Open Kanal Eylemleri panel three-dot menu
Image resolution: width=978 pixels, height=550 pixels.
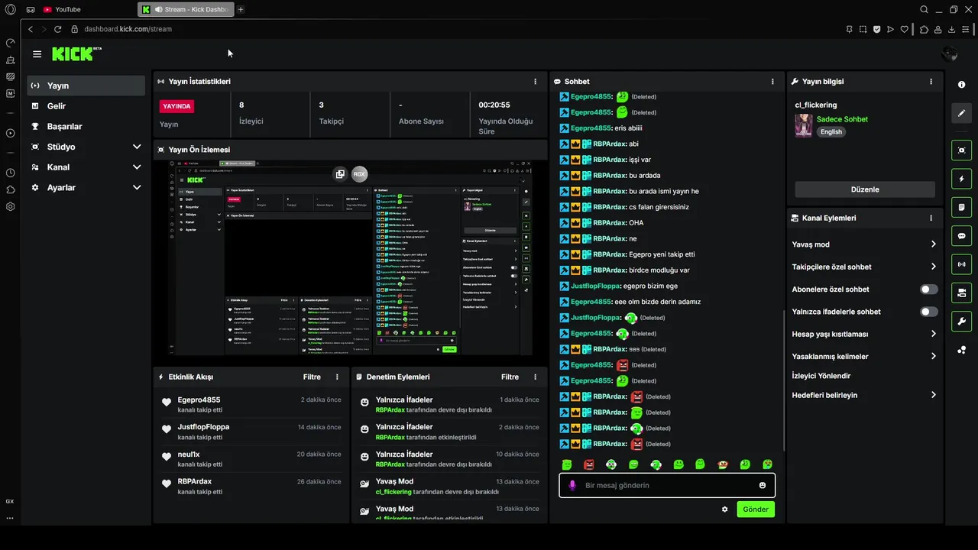click(x=931, y=218)
